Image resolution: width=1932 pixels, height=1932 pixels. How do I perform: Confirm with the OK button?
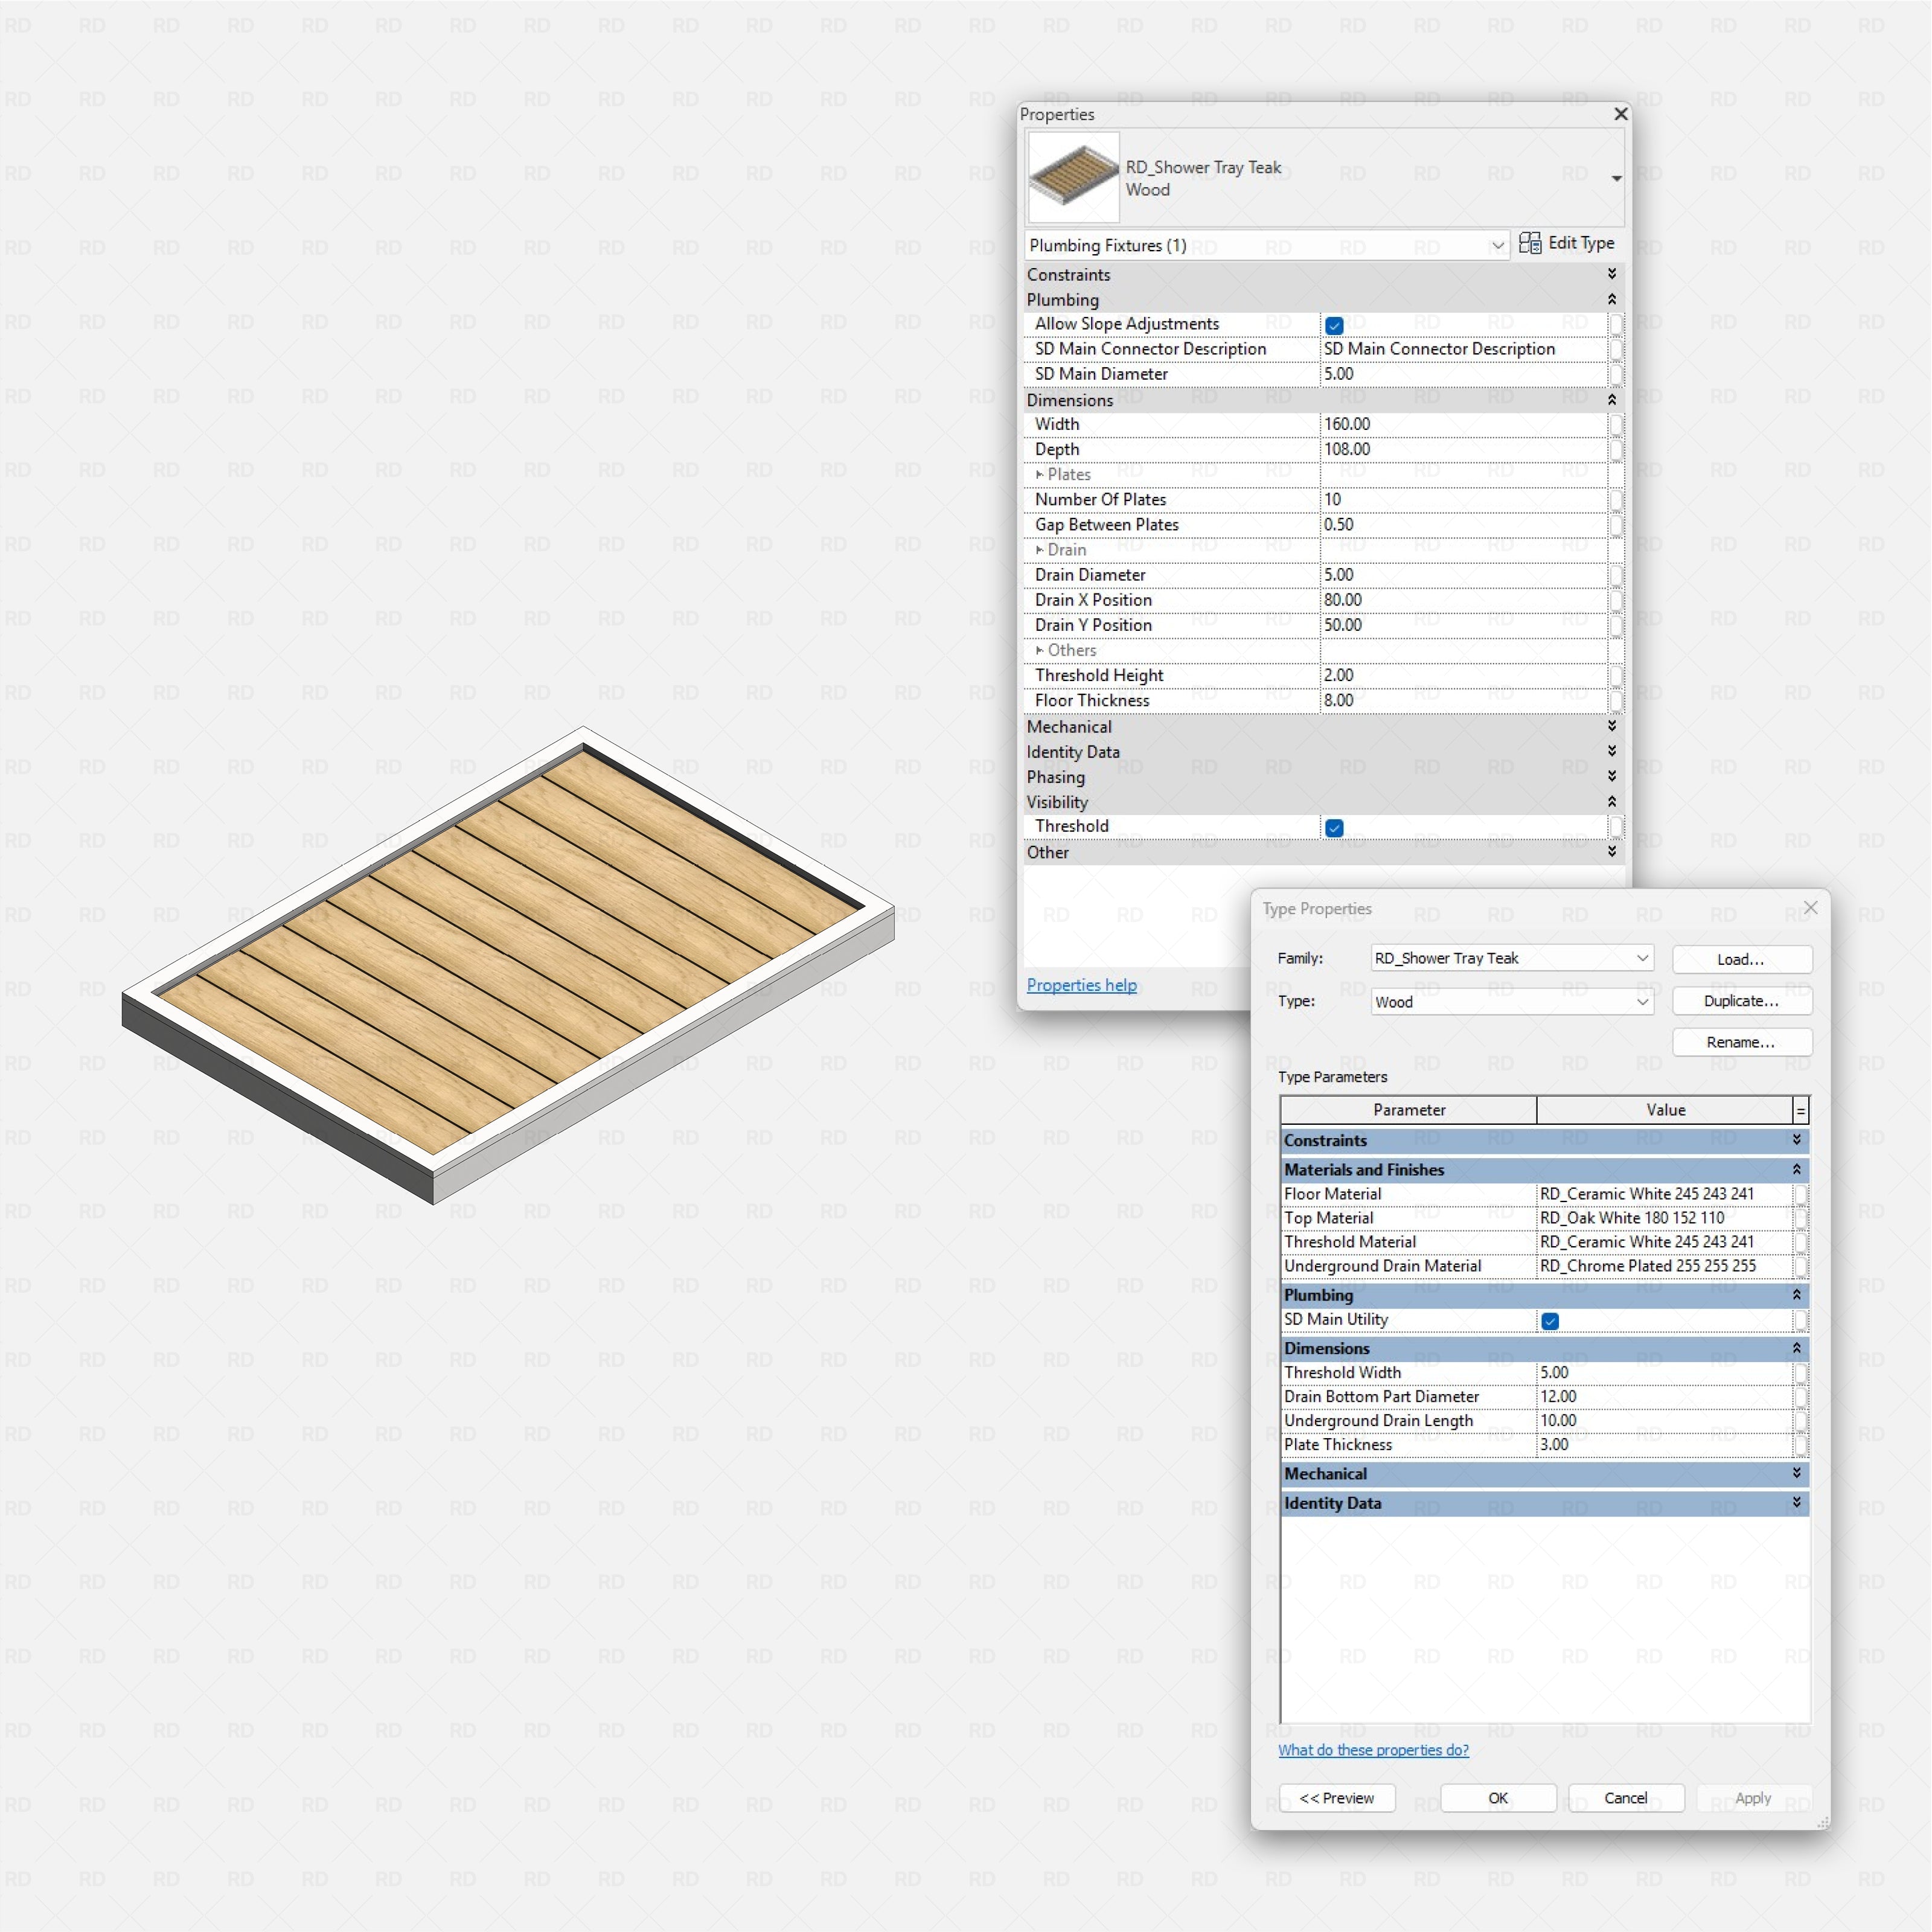pos(1498,1798)
